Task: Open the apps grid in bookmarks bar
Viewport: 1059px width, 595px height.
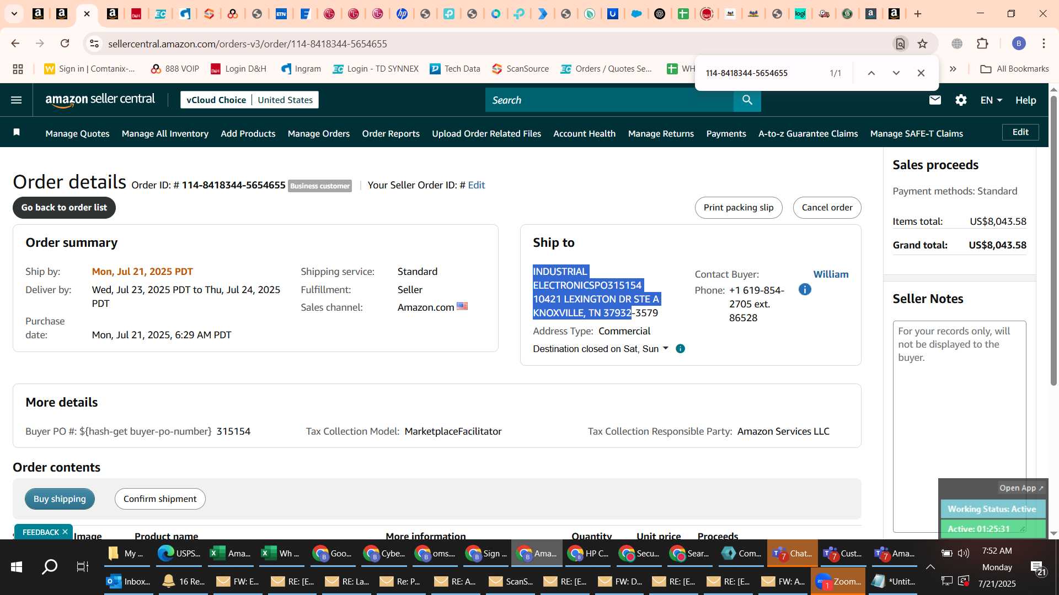Action: [x=18, y=69]
